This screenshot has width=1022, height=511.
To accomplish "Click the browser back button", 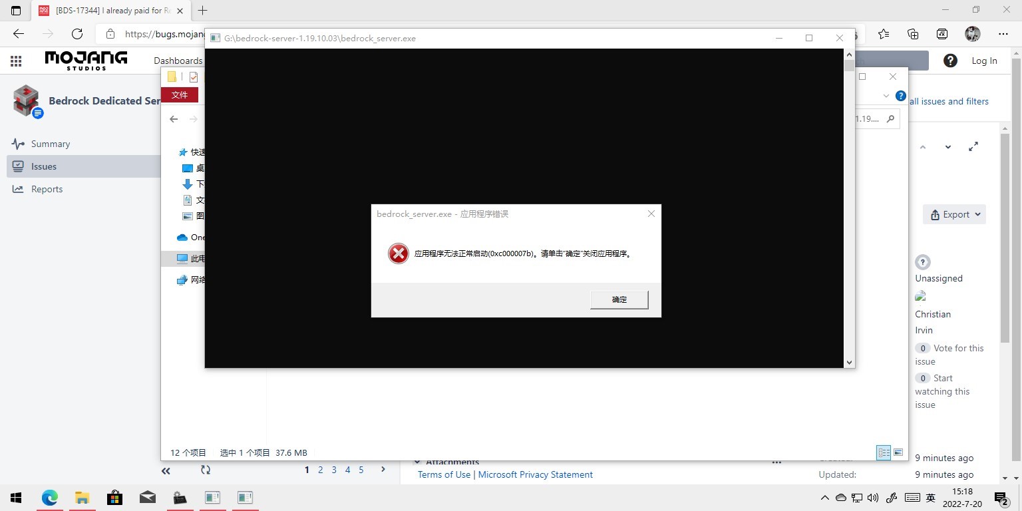I will [x=19, y=34].
